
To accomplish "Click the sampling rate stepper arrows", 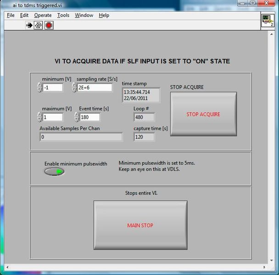I will (x=74, y=87).
